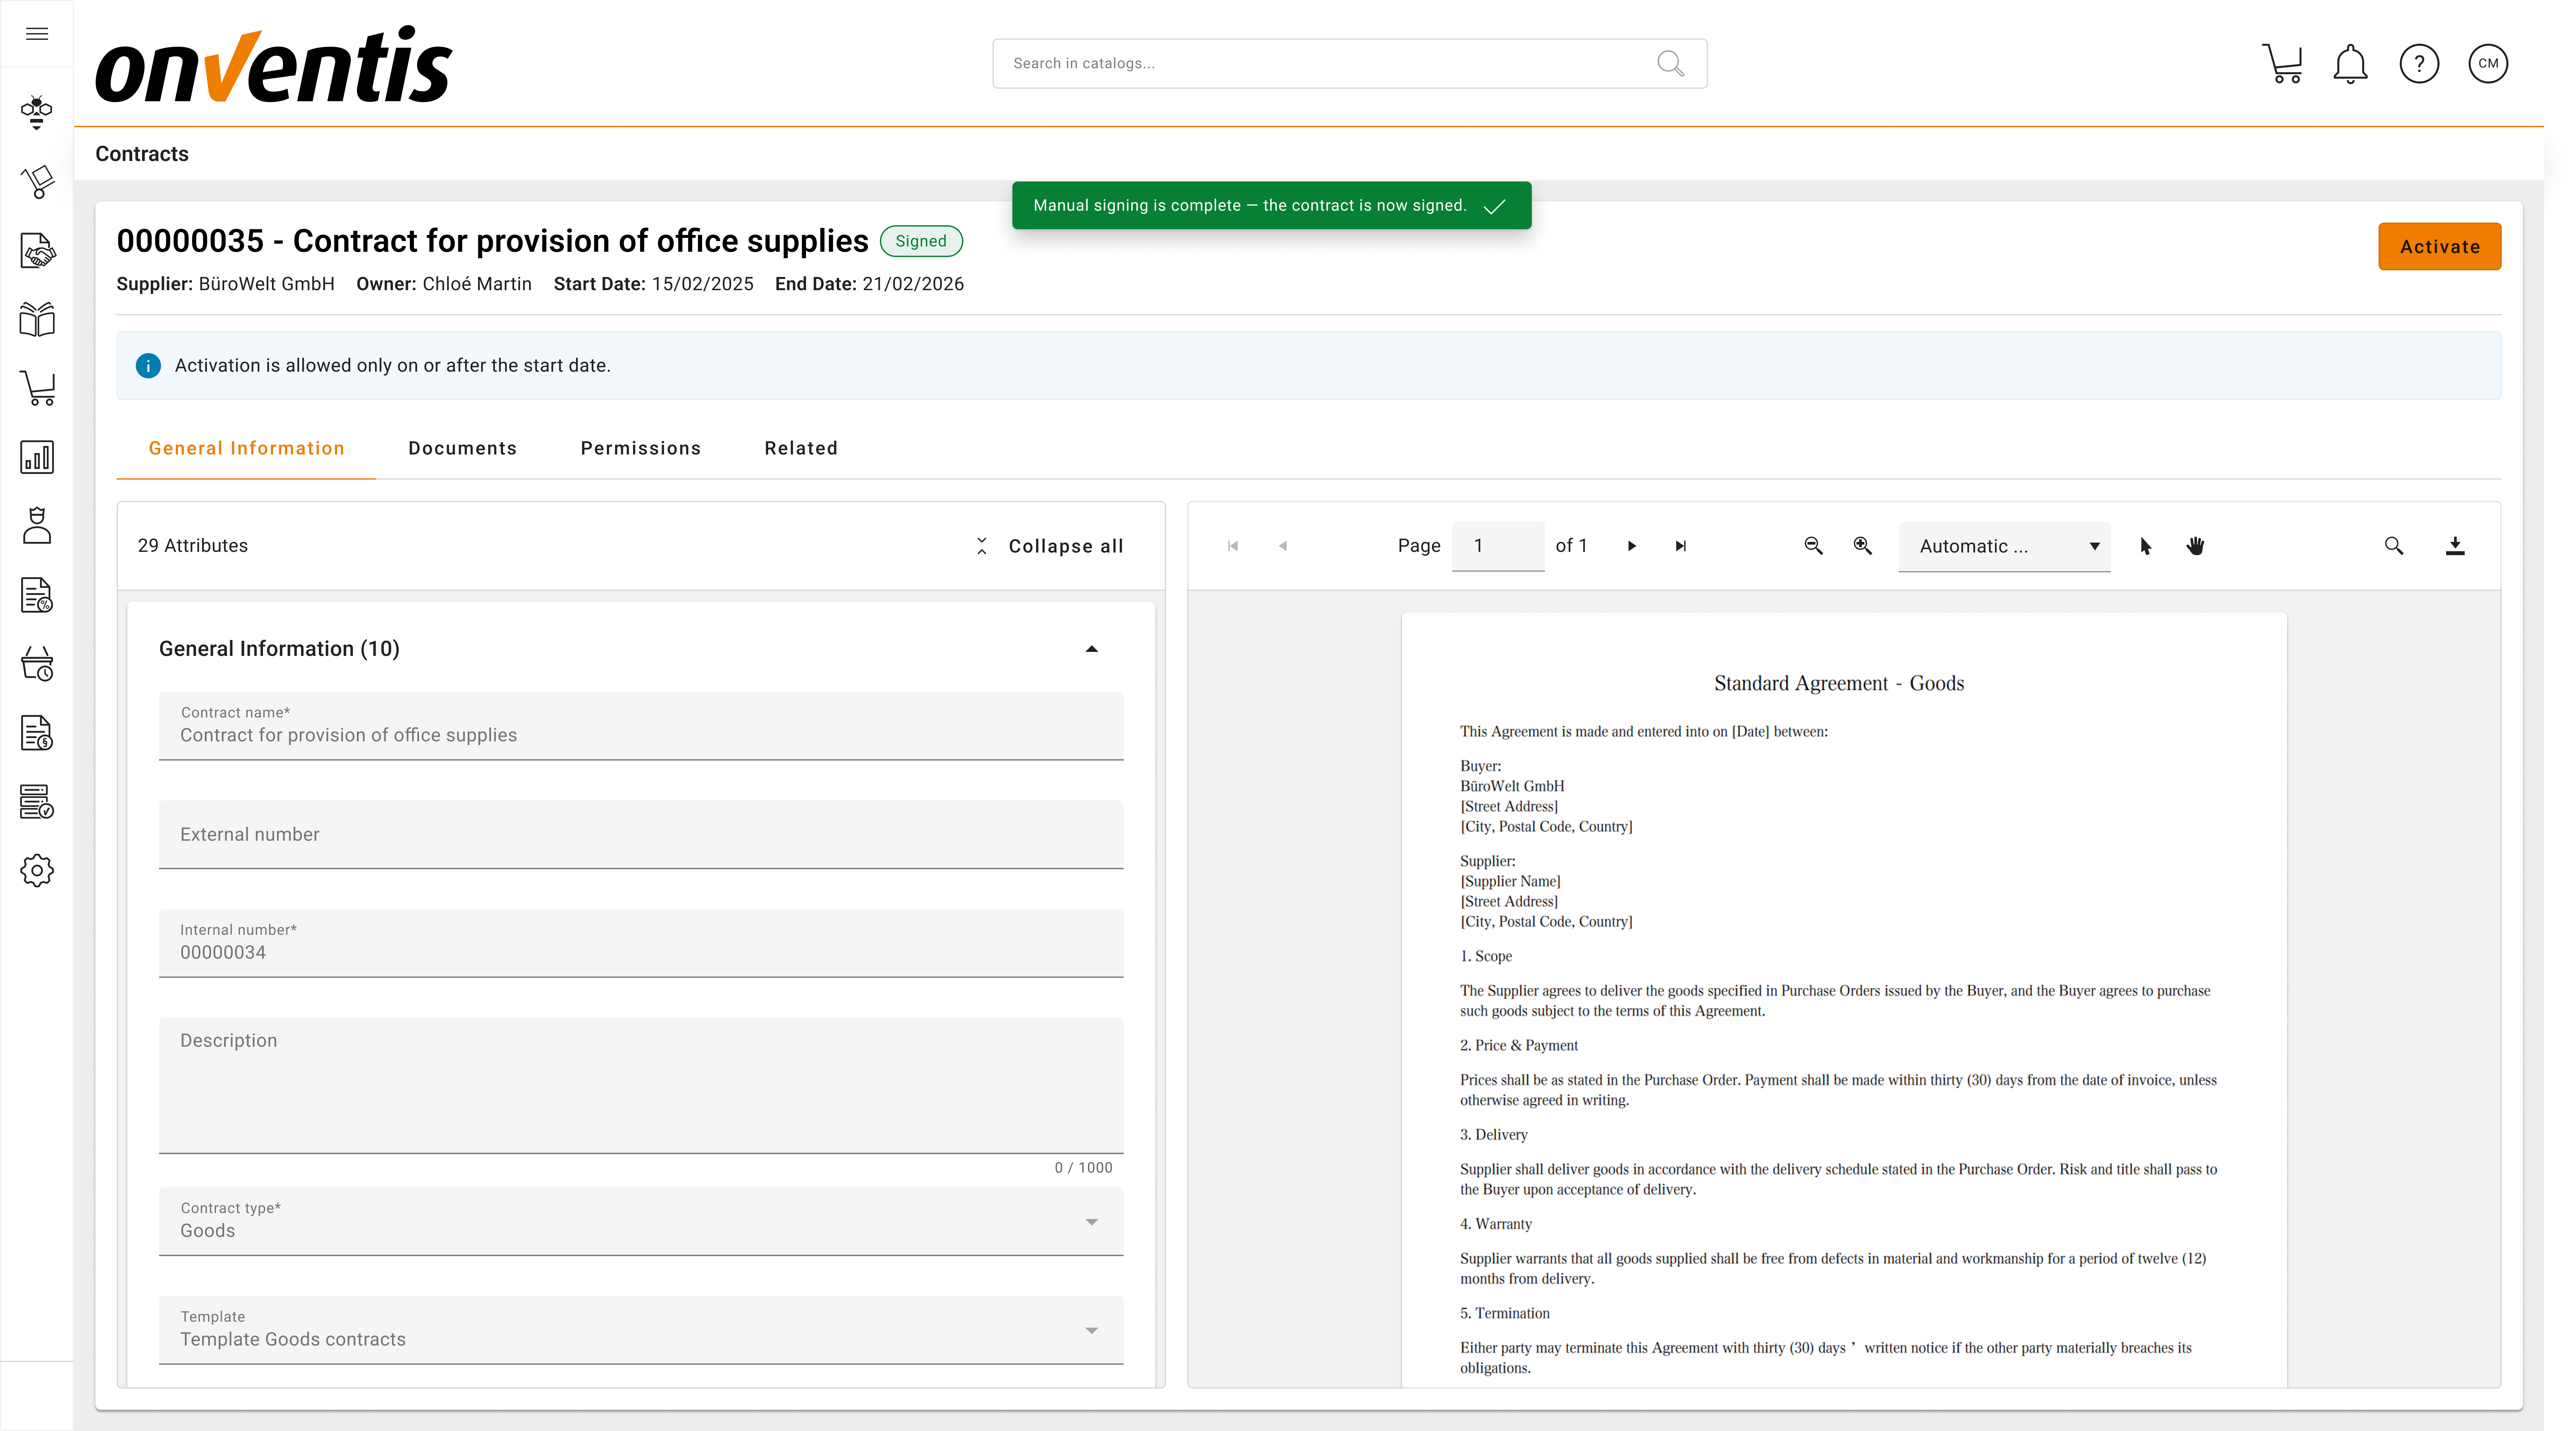2576x1431 pixels.
Task: Collapse General Information (10) section
Action: click(x=1091, y=649)
